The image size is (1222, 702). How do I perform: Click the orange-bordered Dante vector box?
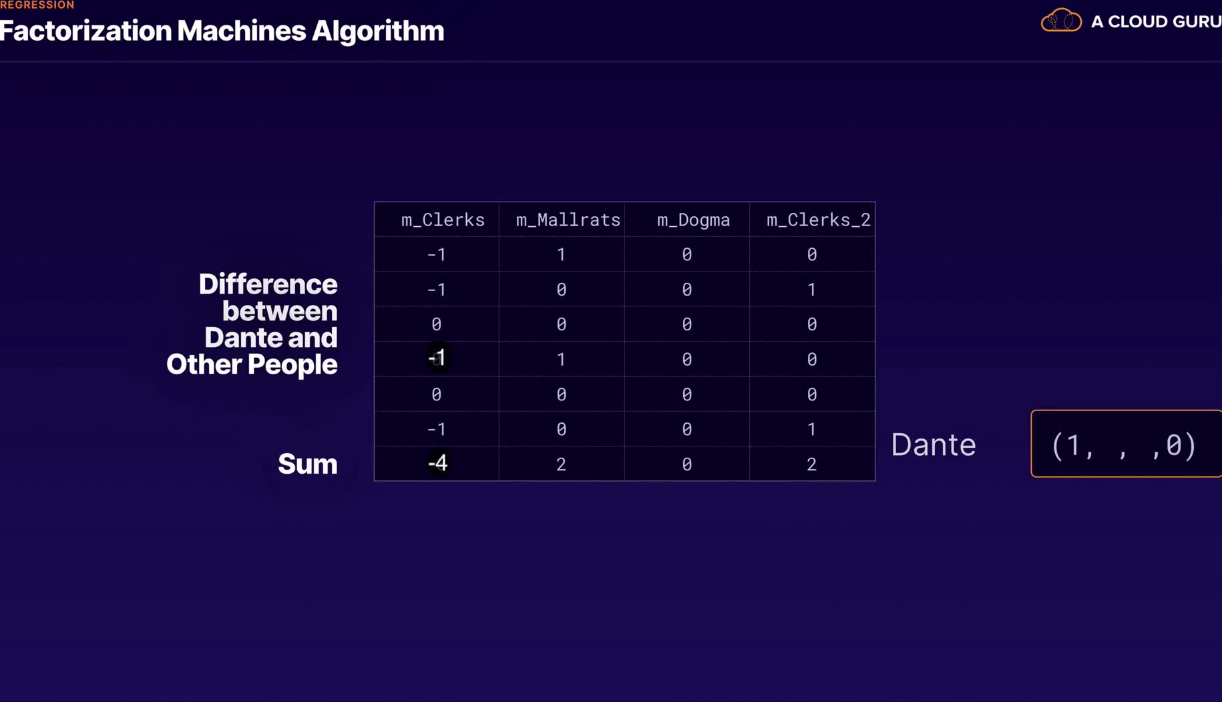(x=1125, y=444)
